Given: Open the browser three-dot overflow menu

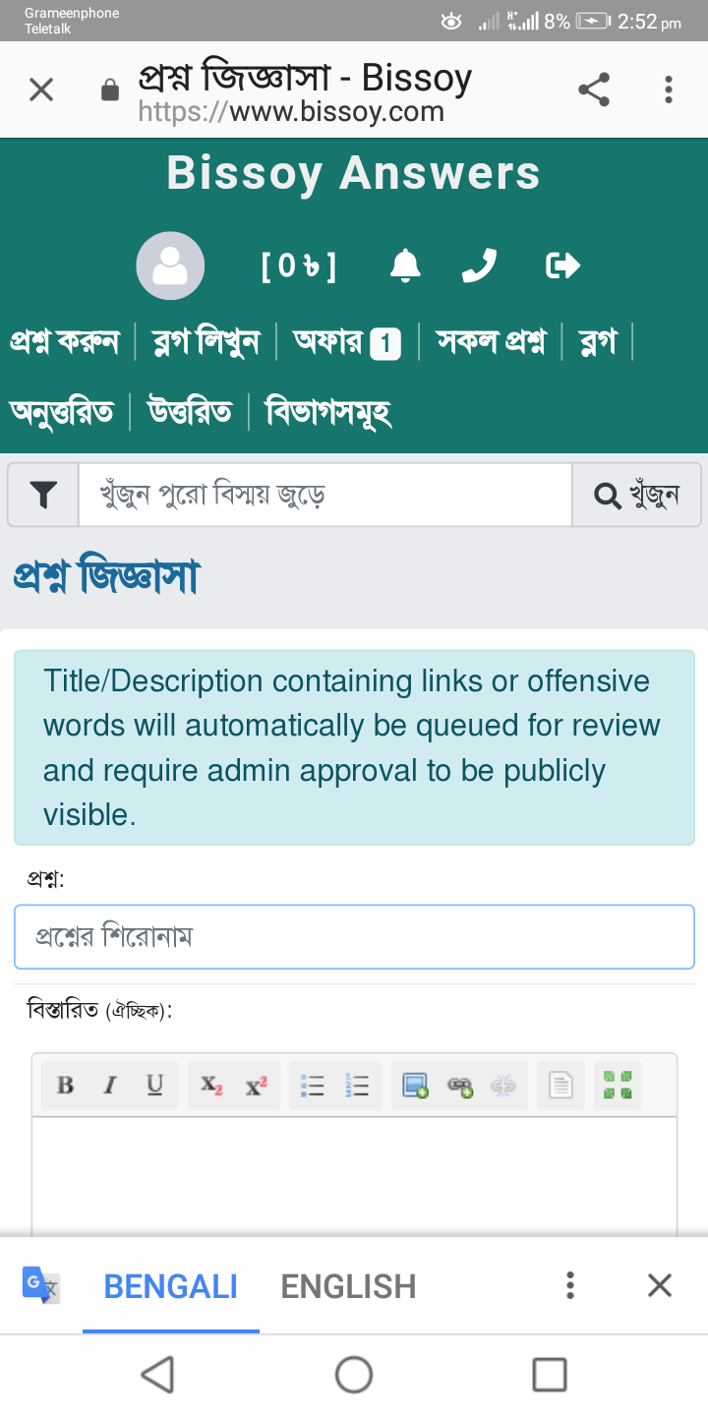Looking at the screenshot, I should (x=669, y=90).
